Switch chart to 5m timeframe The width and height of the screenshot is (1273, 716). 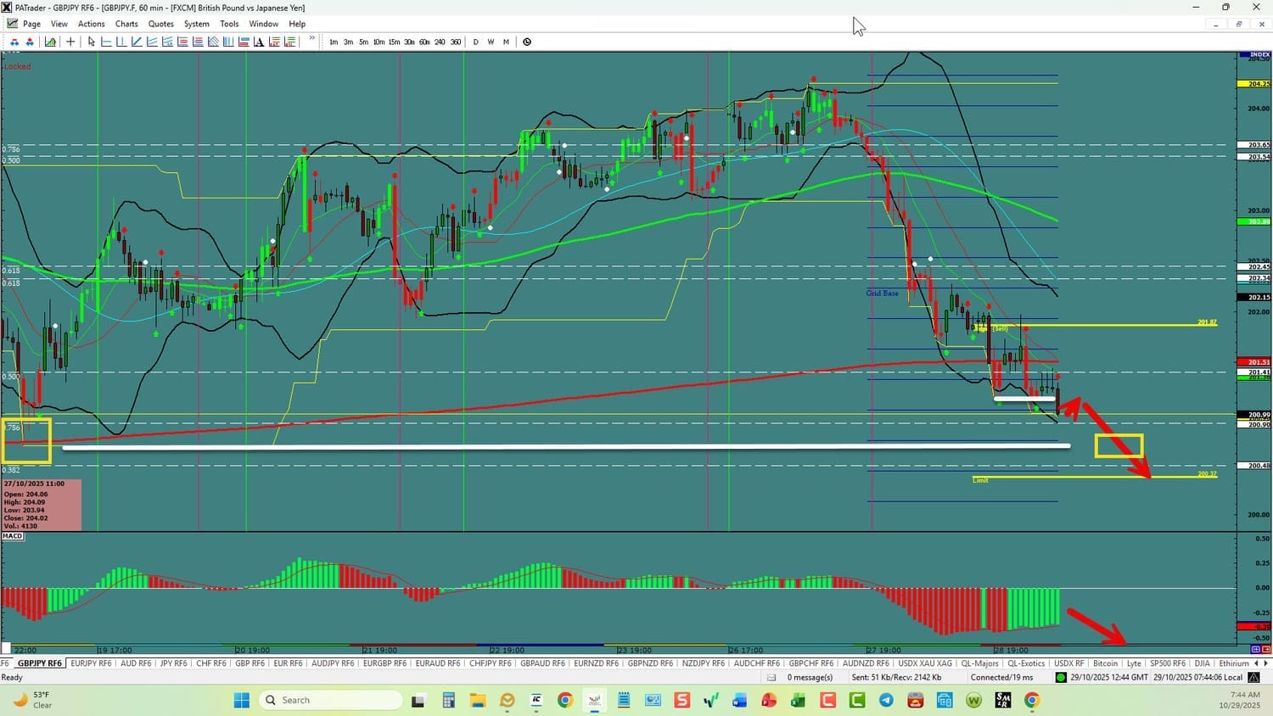363,42
